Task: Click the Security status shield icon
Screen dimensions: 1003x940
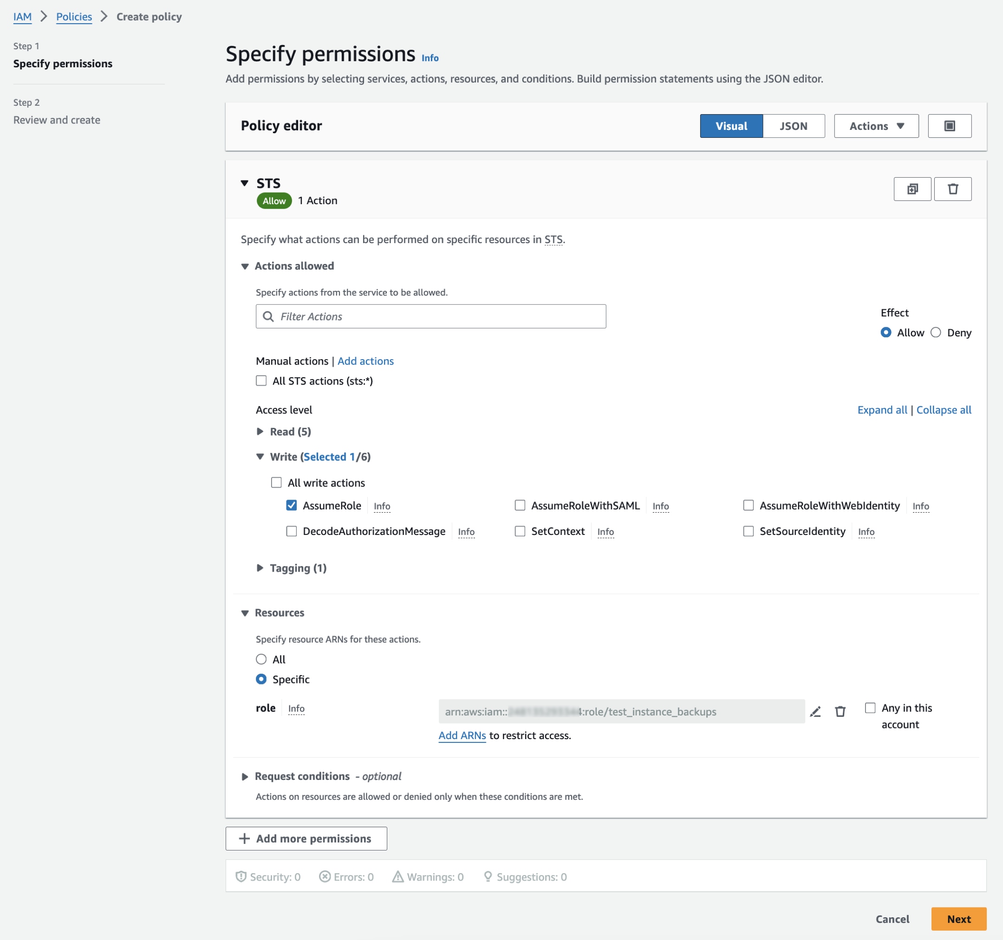Action: [x=241, y=876]
